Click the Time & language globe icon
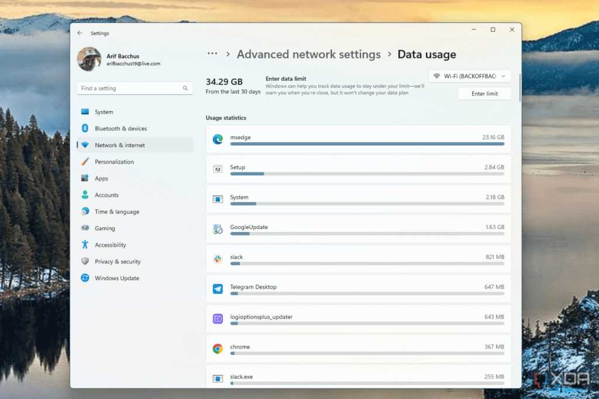 (x=85, y=211)
